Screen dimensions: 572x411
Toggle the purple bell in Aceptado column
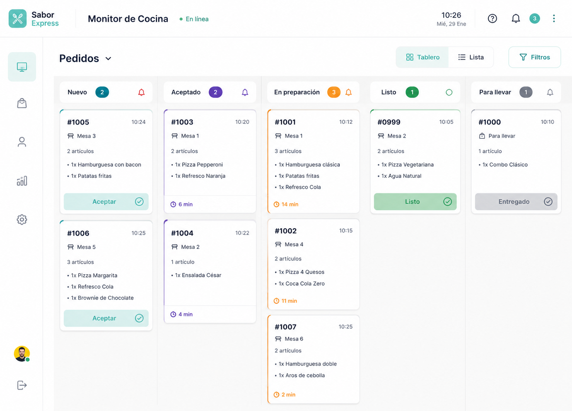click(x=245, y=92)
